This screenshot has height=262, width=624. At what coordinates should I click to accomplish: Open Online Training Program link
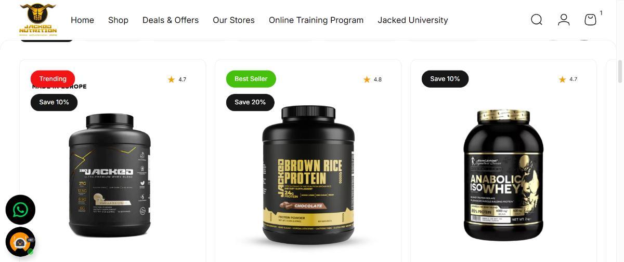[316, 20]
